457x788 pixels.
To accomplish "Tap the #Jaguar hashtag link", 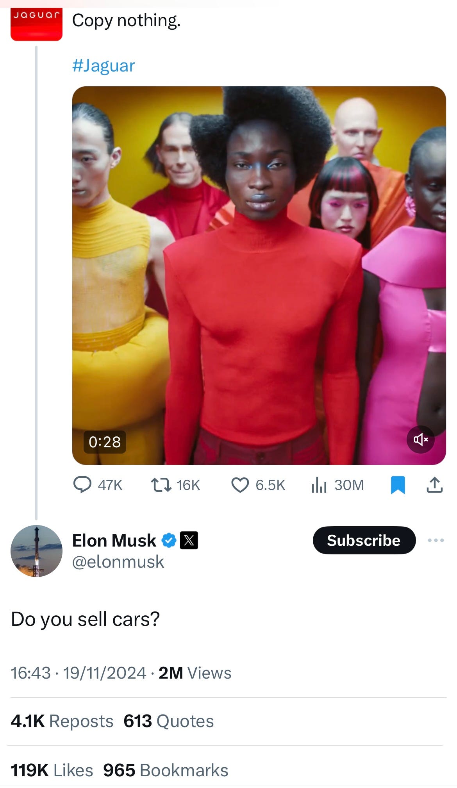I will point(104,66).
